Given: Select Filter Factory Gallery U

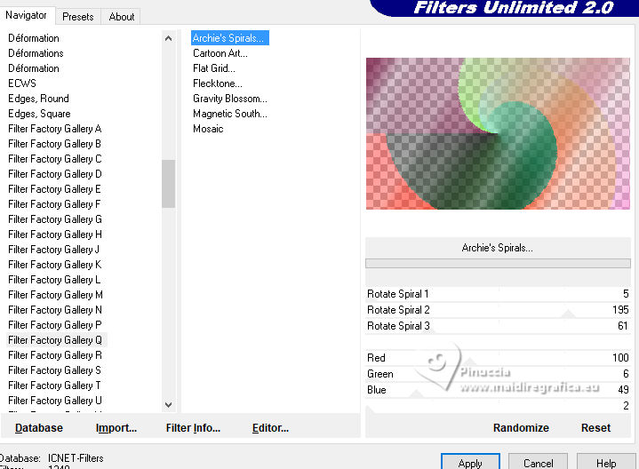Looking at the screenshot, I should click(x=54, y=400).
